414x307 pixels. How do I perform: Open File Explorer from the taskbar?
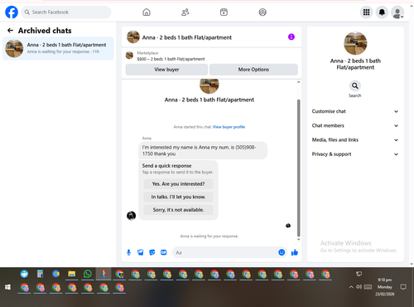pyautogui.click(x=72, y=274)
